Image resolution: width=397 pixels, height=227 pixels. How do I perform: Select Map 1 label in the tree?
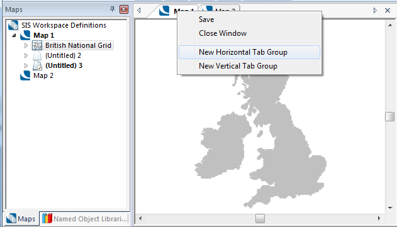point(44,35)
